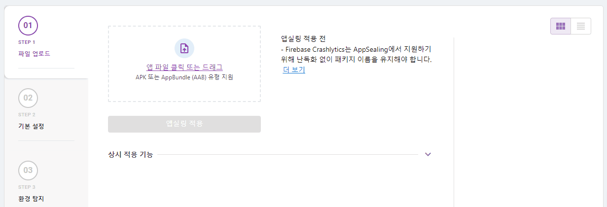Viewport: 607px width, 207px height.
Task: Click the 앱실링 적용 전 notice heading
Action: pos(303,38)
